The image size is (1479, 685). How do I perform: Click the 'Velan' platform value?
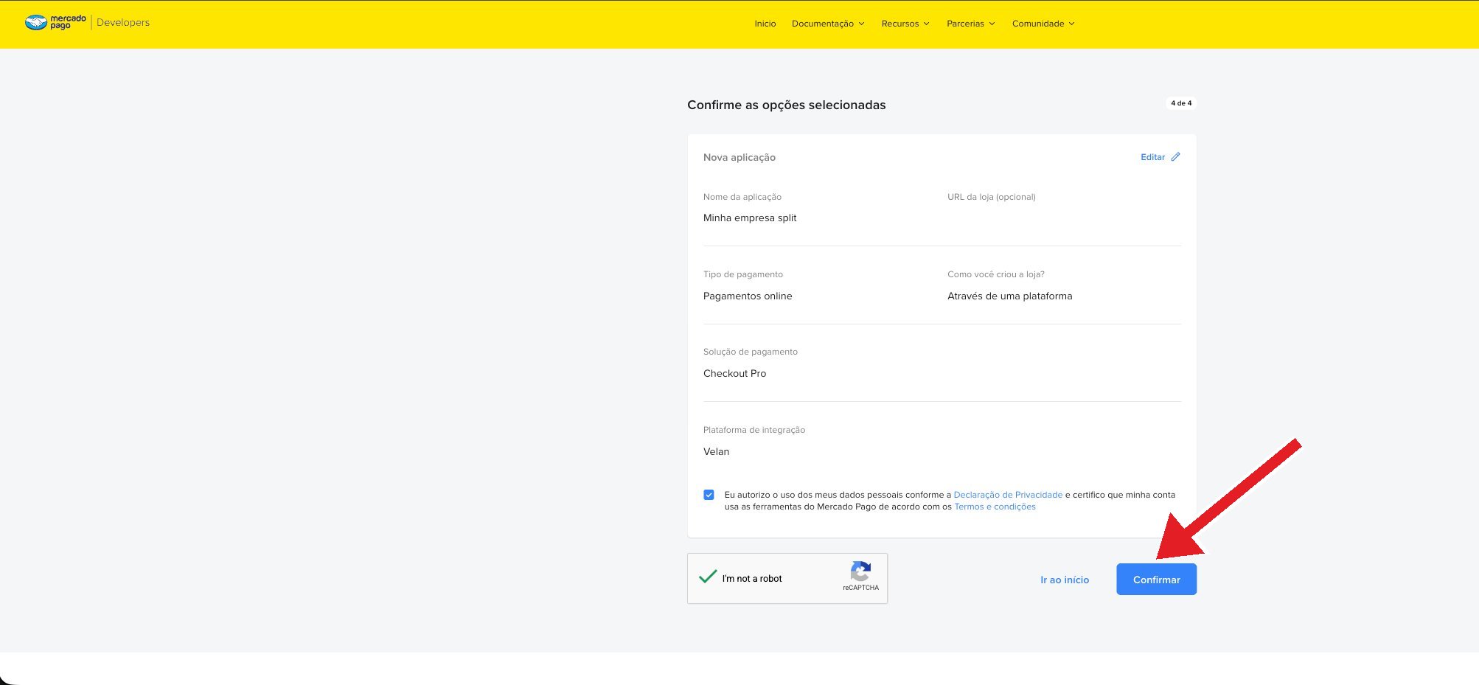[716, 451]
